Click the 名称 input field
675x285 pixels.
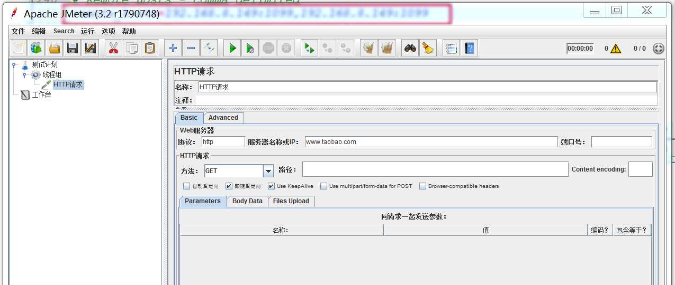click(x=427, y=87)
